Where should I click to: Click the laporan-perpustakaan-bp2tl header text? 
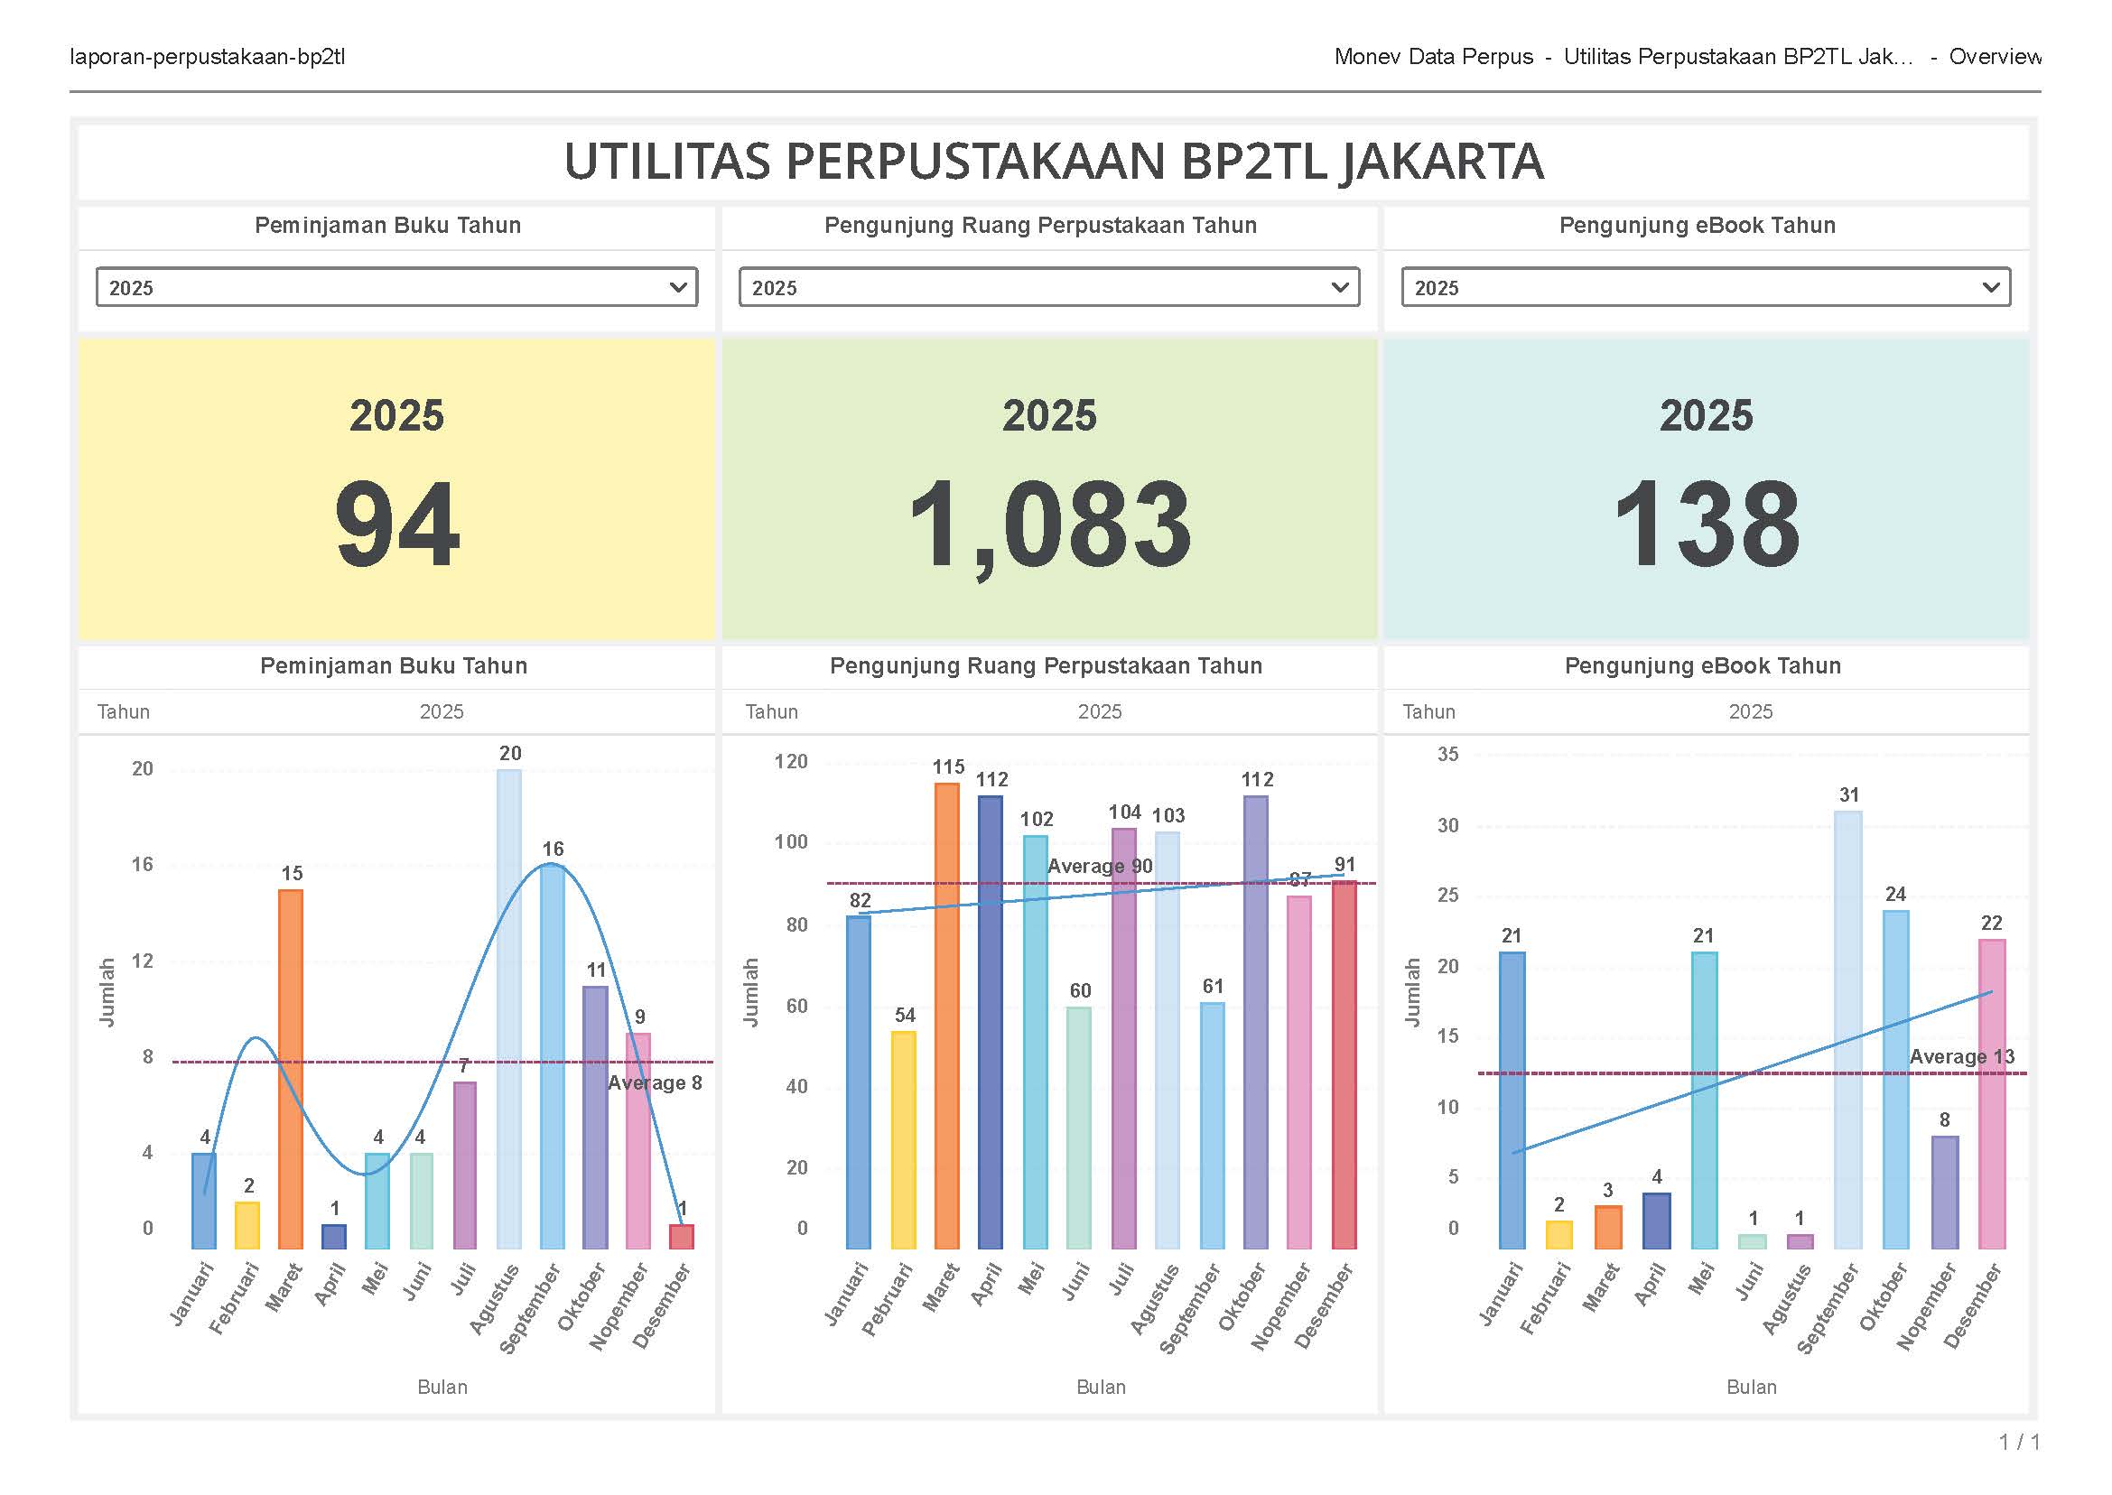click(x=207, y=57)
